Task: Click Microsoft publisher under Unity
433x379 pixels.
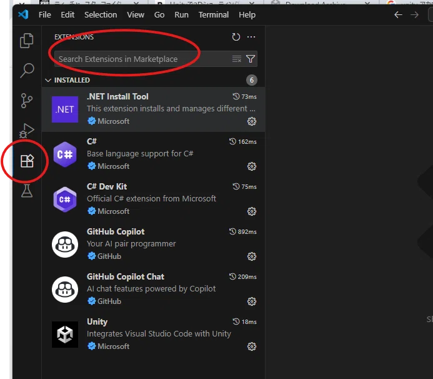Action: click(x=113, y=346)
